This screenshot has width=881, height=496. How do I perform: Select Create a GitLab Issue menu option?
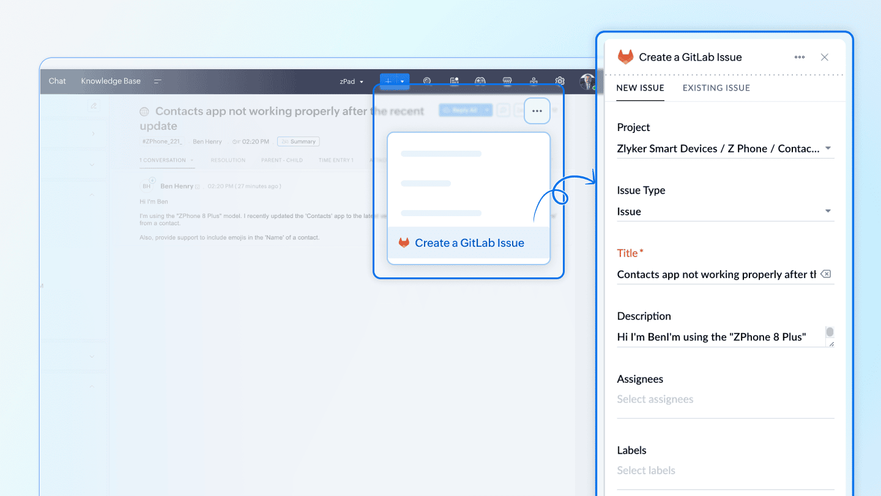coord(469,243)
